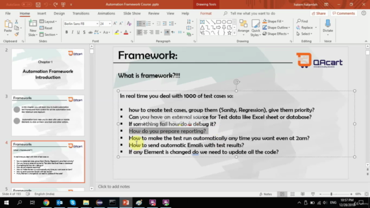Open the Format drawing tools tab
370x208 pixels.
[x=206, y=13]
